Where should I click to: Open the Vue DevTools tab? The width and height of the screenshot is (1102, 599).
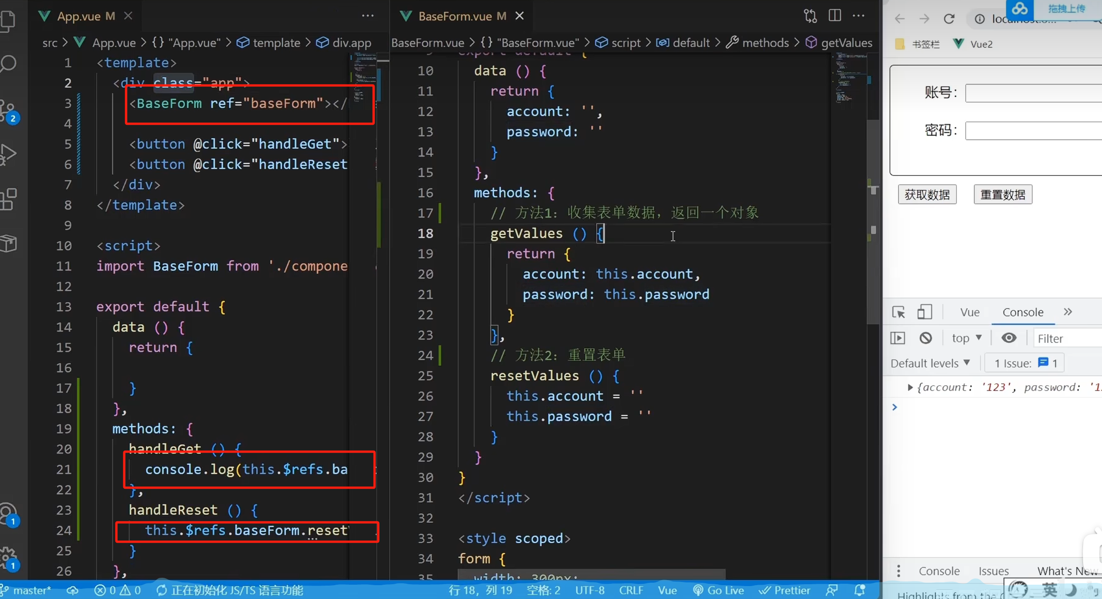click(969, 312)
